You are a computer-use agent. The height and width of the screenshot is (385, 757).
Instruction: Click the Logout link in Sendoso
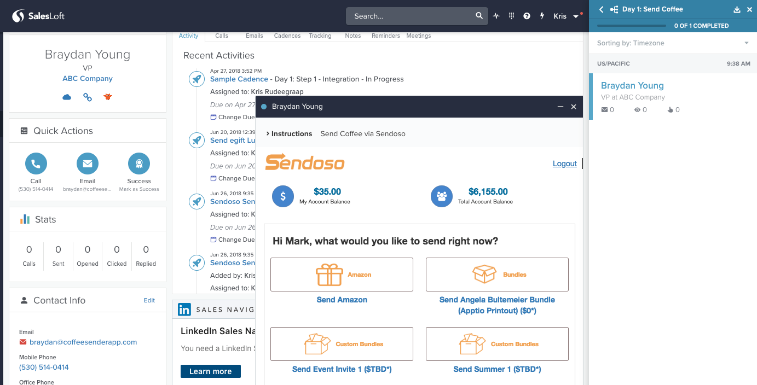click(x=564, y=164)
